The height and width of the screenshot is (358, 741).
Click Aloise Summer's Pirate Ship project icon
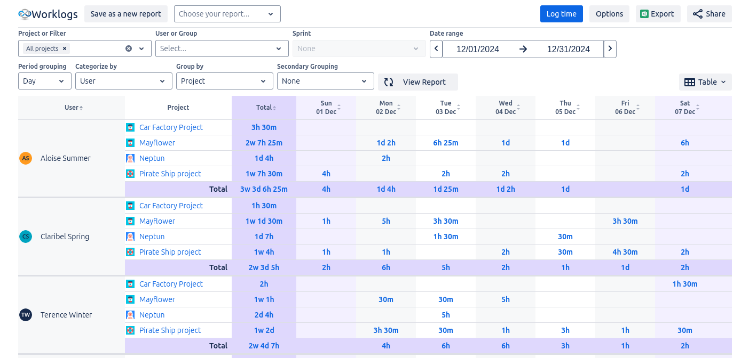point(130,174)
